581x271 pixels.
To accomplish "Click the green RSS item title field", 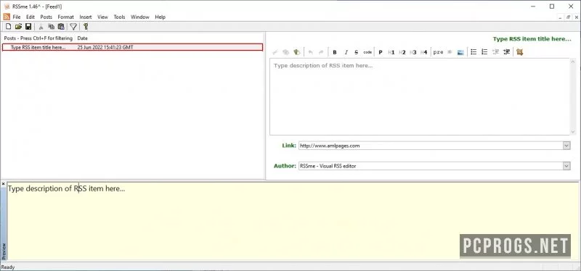I will (x=532, y=39).
